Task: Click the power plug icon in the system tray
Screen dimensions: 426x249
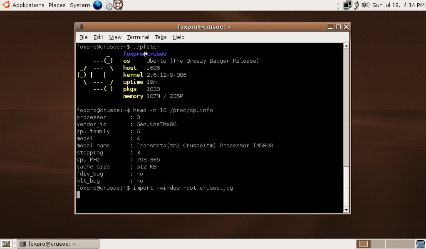Action: coord(357,5)
